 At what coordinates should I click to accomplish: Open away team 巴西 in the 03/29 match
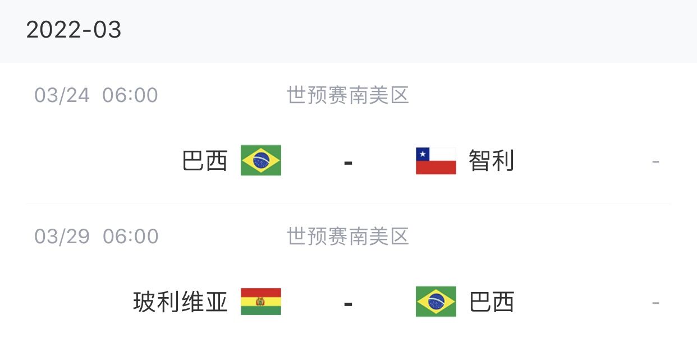coord(492,302)
